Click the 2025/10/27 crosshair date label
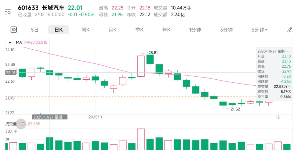294x153 pixels. (x=50, y=117)
